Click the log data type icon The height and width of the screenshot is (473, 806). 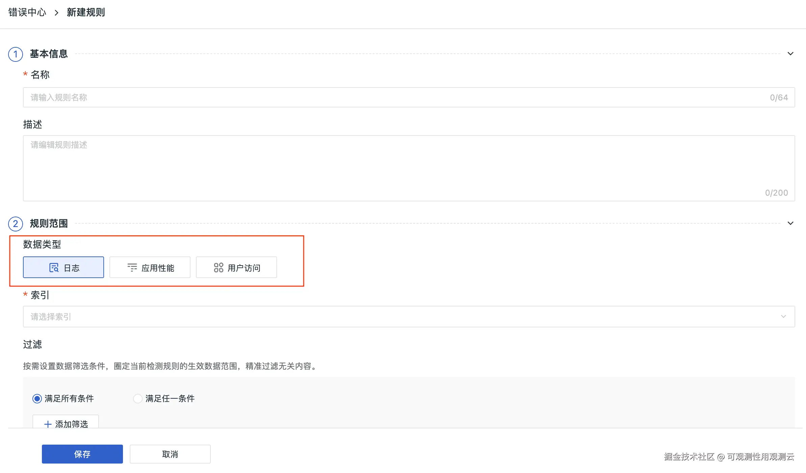pyautogui.click(x=54, y=268)
